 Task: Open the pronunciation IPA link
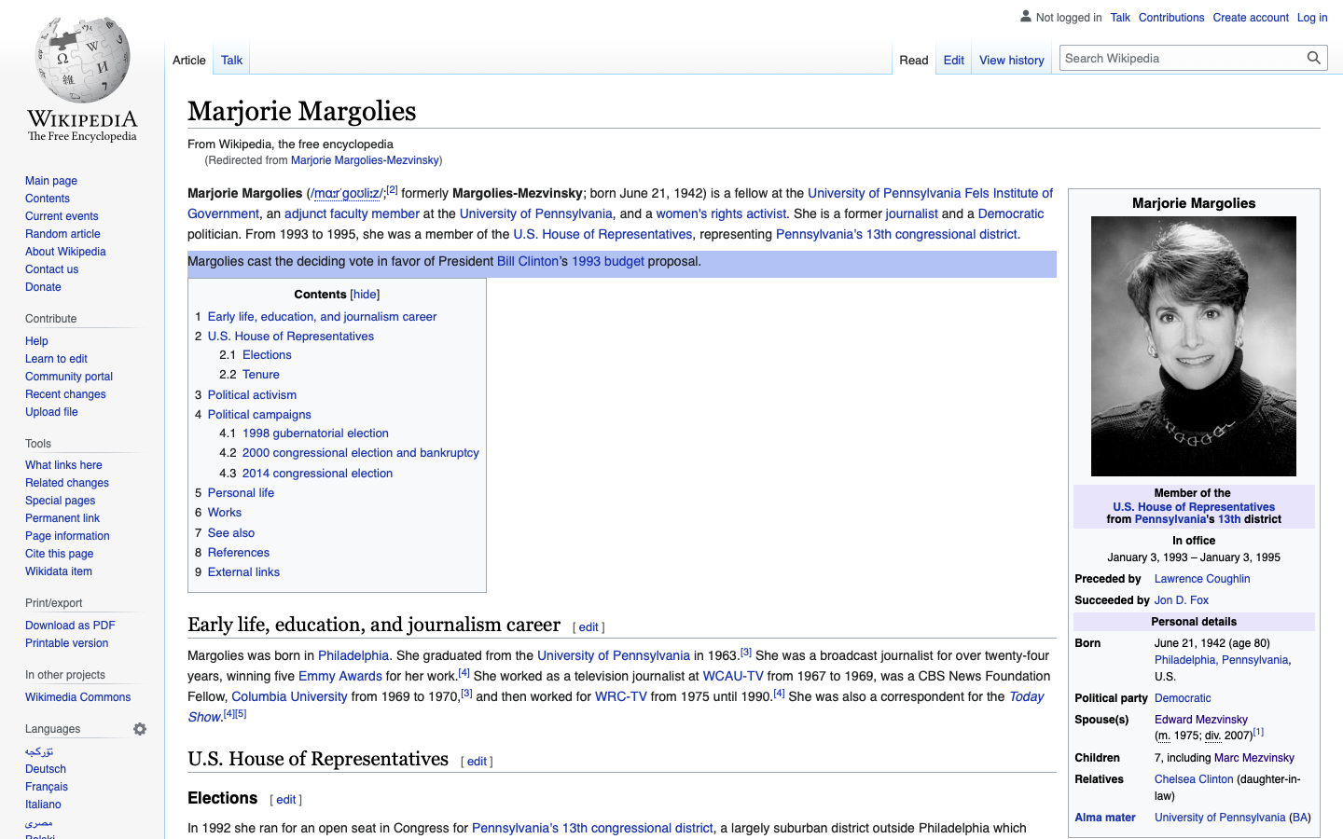tap(345, 194)
